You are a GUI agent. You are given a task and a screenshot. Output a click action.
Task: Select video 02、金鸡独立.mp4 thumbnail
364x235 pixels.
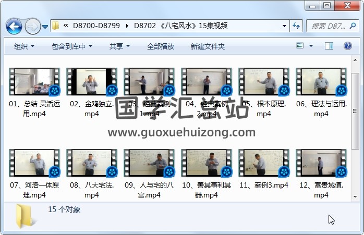tap(92, 82)
